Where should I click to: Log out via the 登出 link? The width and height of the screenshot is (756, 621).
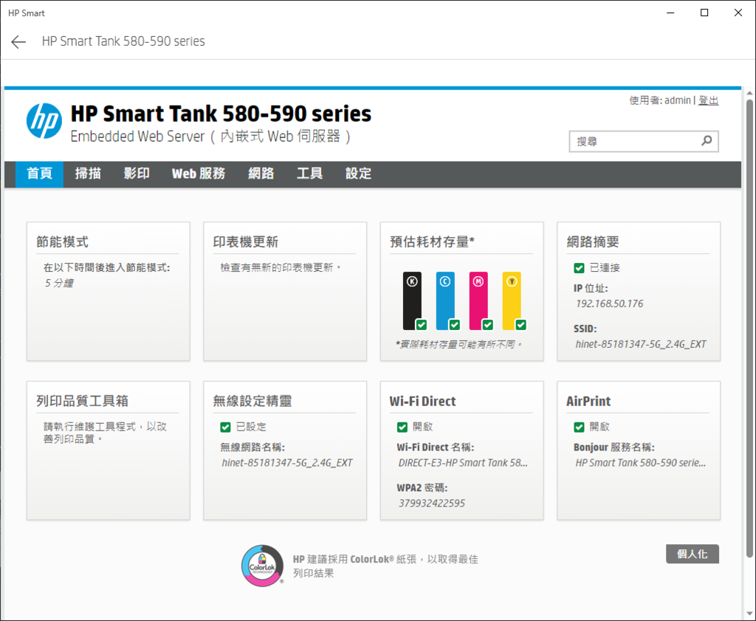[708, 100]
